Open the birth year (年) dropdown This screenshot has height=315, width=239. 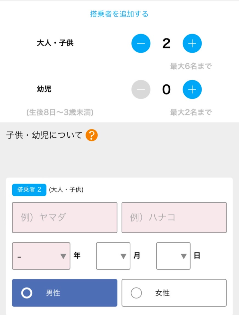coord(41,256)
